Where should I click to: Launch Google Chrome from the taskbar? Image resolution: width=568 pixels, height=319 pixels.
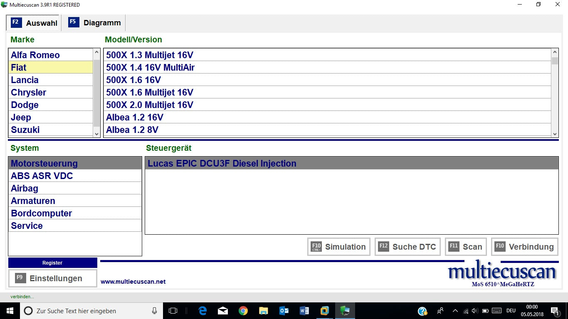pos(243,311)
